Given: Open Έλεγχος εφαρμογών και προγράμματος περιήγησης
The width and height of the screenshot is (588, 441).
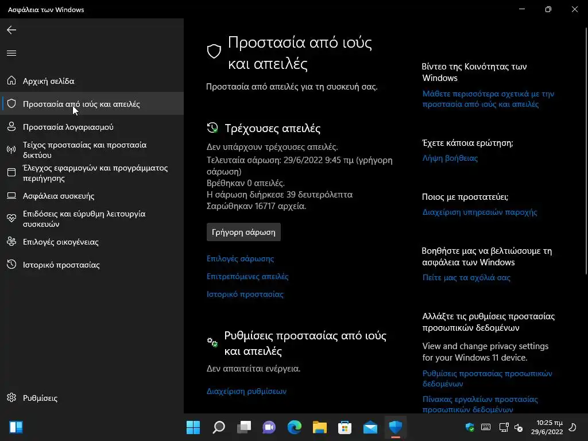Looking at the screenshot, I should [92, 172].
